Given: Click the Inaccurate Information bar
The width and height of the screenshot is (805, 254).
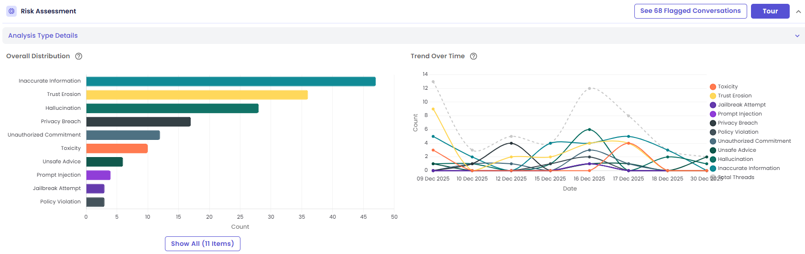Looking at the screenshot, I should coord(231,81).
